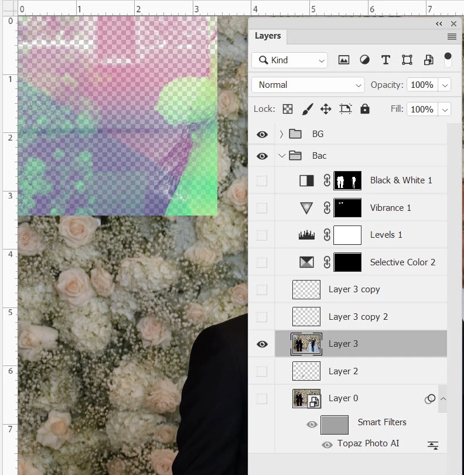This screenshot has width=464, height=475.
Task: Select the Layer 2 row
Action: (361, 371)
